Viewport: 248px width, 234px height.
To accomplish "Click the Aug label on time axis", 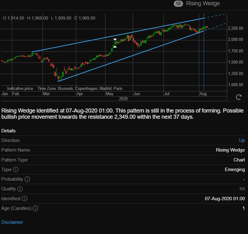I will point(203,94).
